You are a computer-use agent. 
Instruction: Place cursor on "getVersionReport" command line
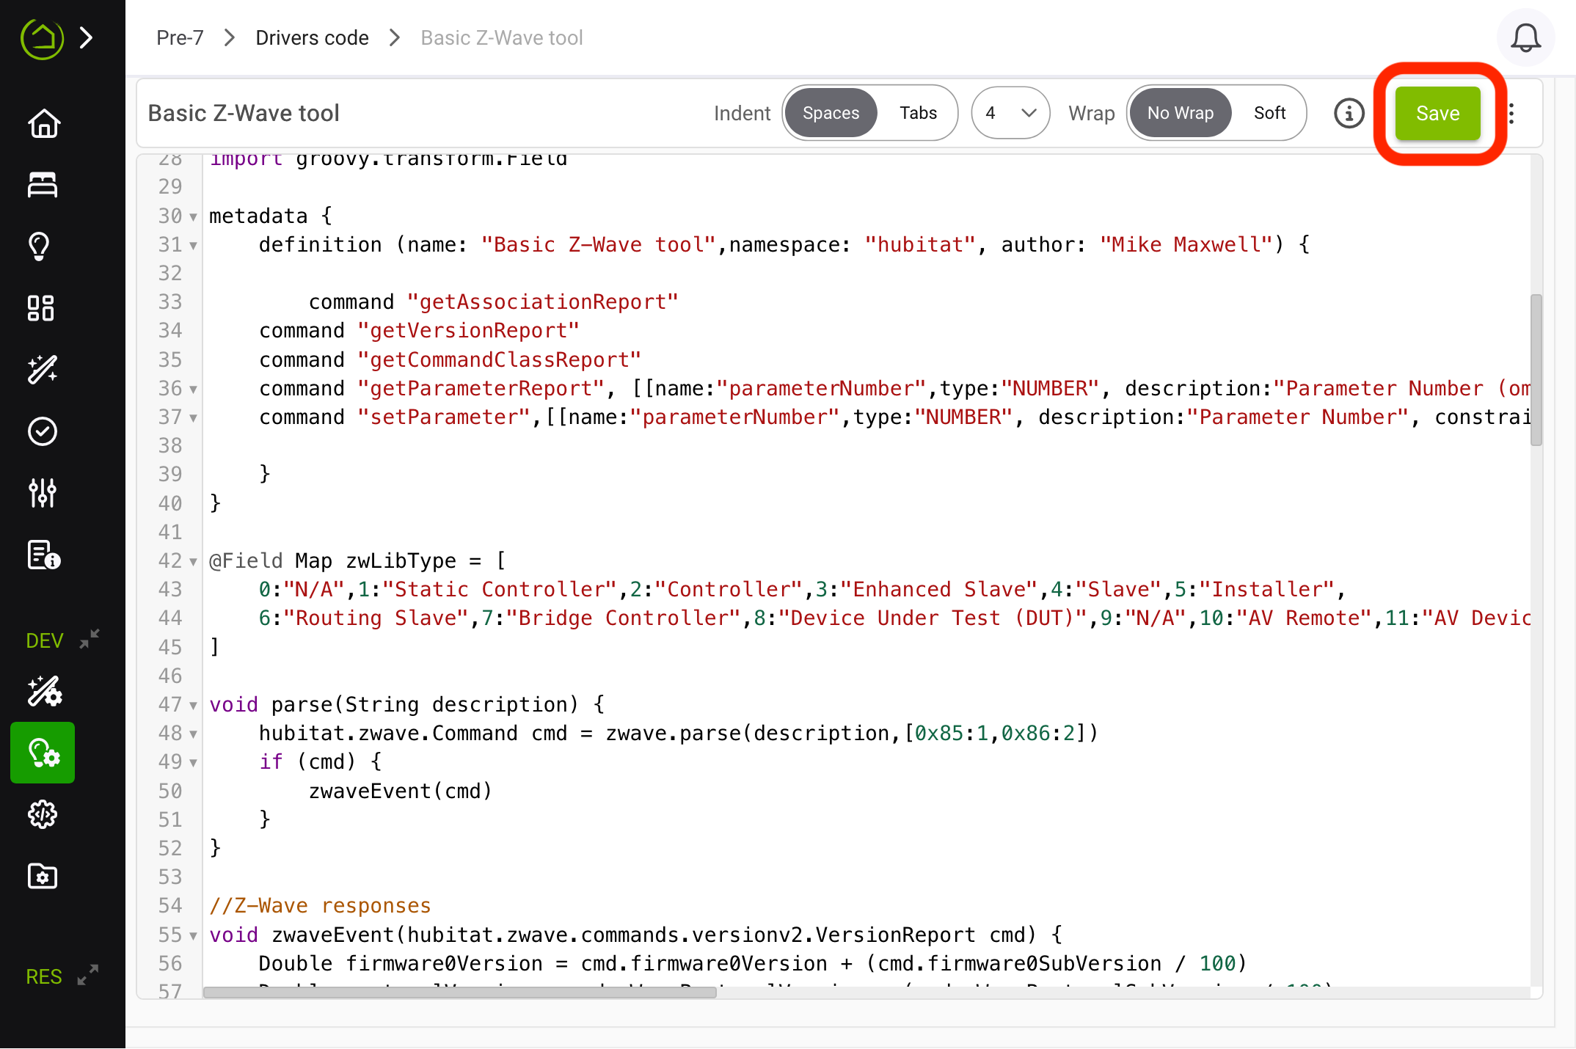[419, 331]
